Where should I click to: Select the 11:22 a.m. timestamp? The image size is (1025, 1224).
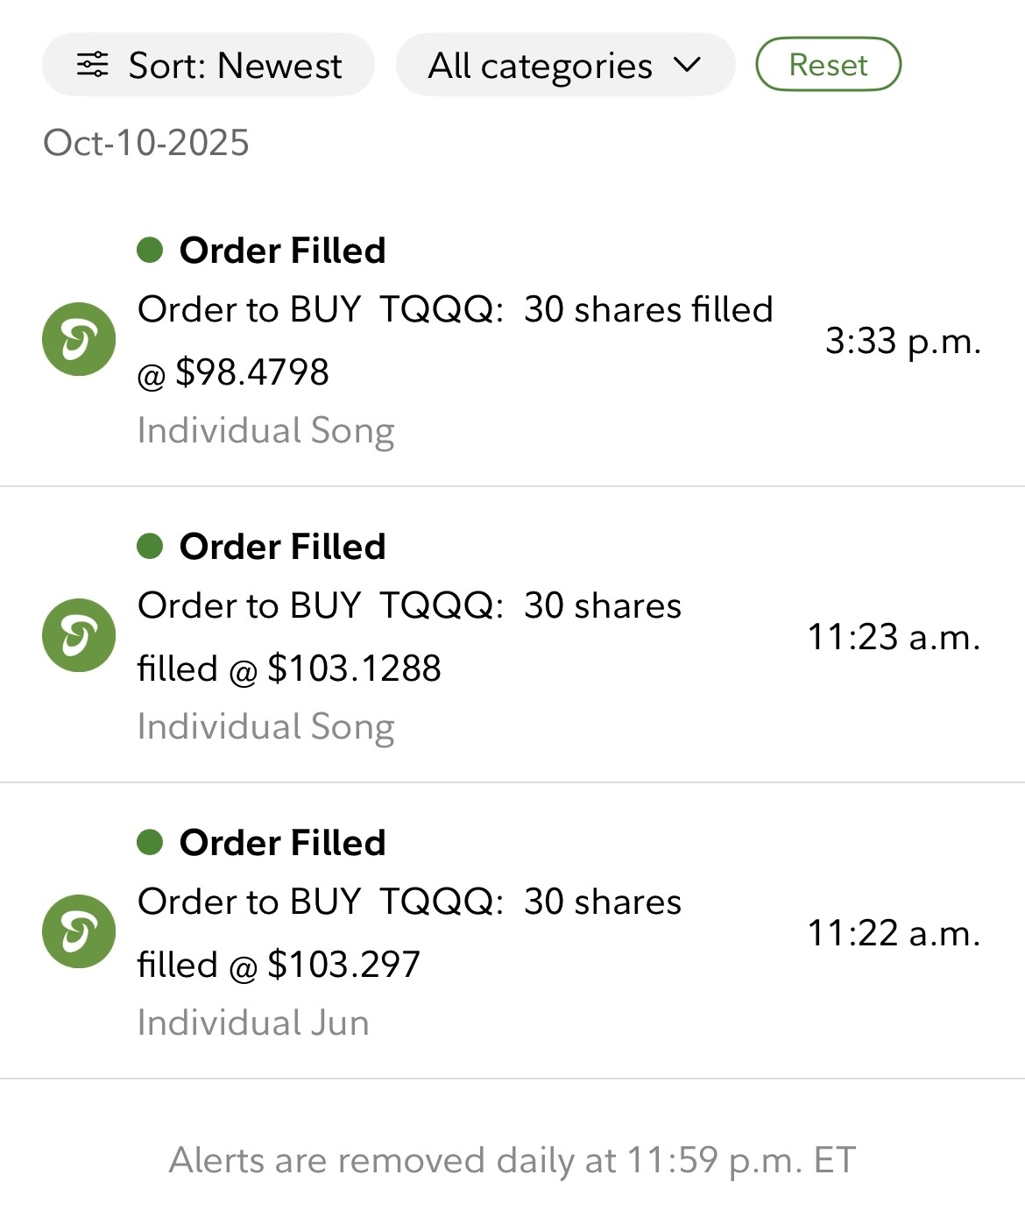pyautogui.click(x=893, y=933)
